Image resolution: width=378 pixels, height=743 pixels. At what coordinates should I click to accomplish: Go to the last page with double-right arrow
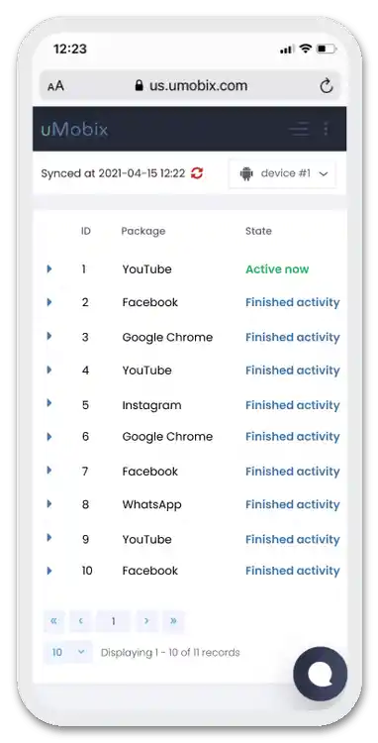(x=173, y=621)
